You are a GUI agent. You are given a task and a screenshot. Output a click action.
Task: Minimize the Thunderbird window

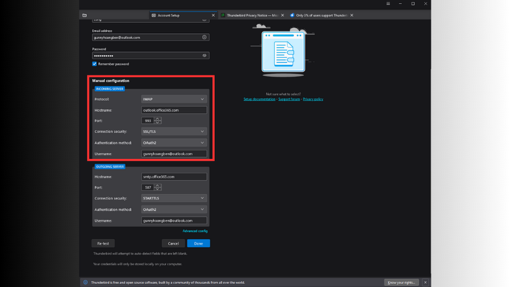pyautogui.click(x=400, y=4)
